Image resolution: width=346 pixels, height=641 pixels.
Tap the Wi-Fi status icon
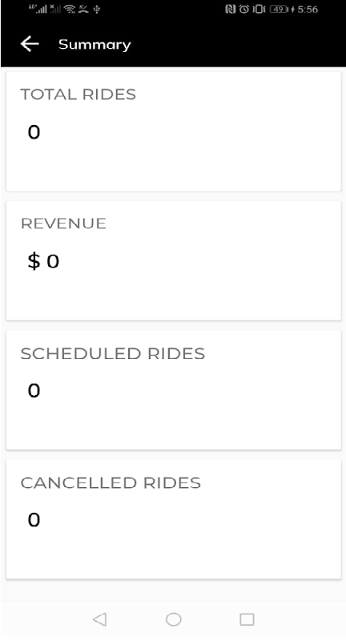70,9
